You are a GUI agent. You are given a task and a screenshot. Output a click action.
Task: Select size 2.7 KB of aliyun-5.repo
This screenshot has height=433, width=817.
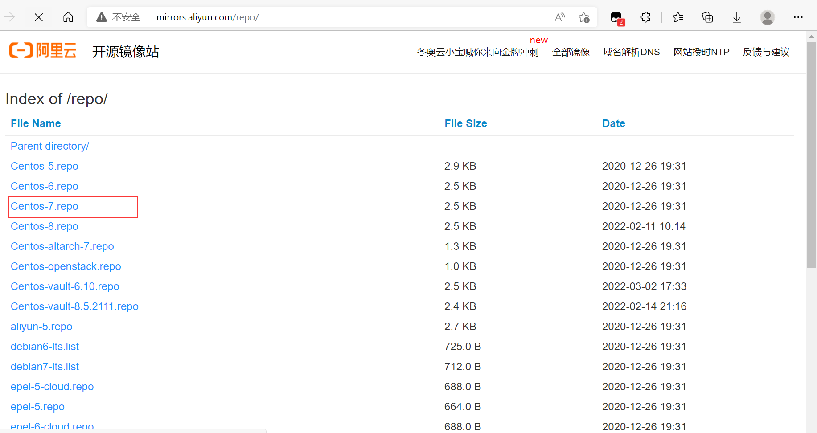tap(460, 327)
